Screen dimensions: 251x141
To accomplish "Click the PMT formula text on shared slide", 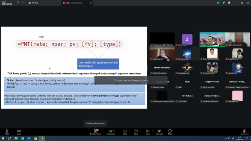I will pos(69,44).
